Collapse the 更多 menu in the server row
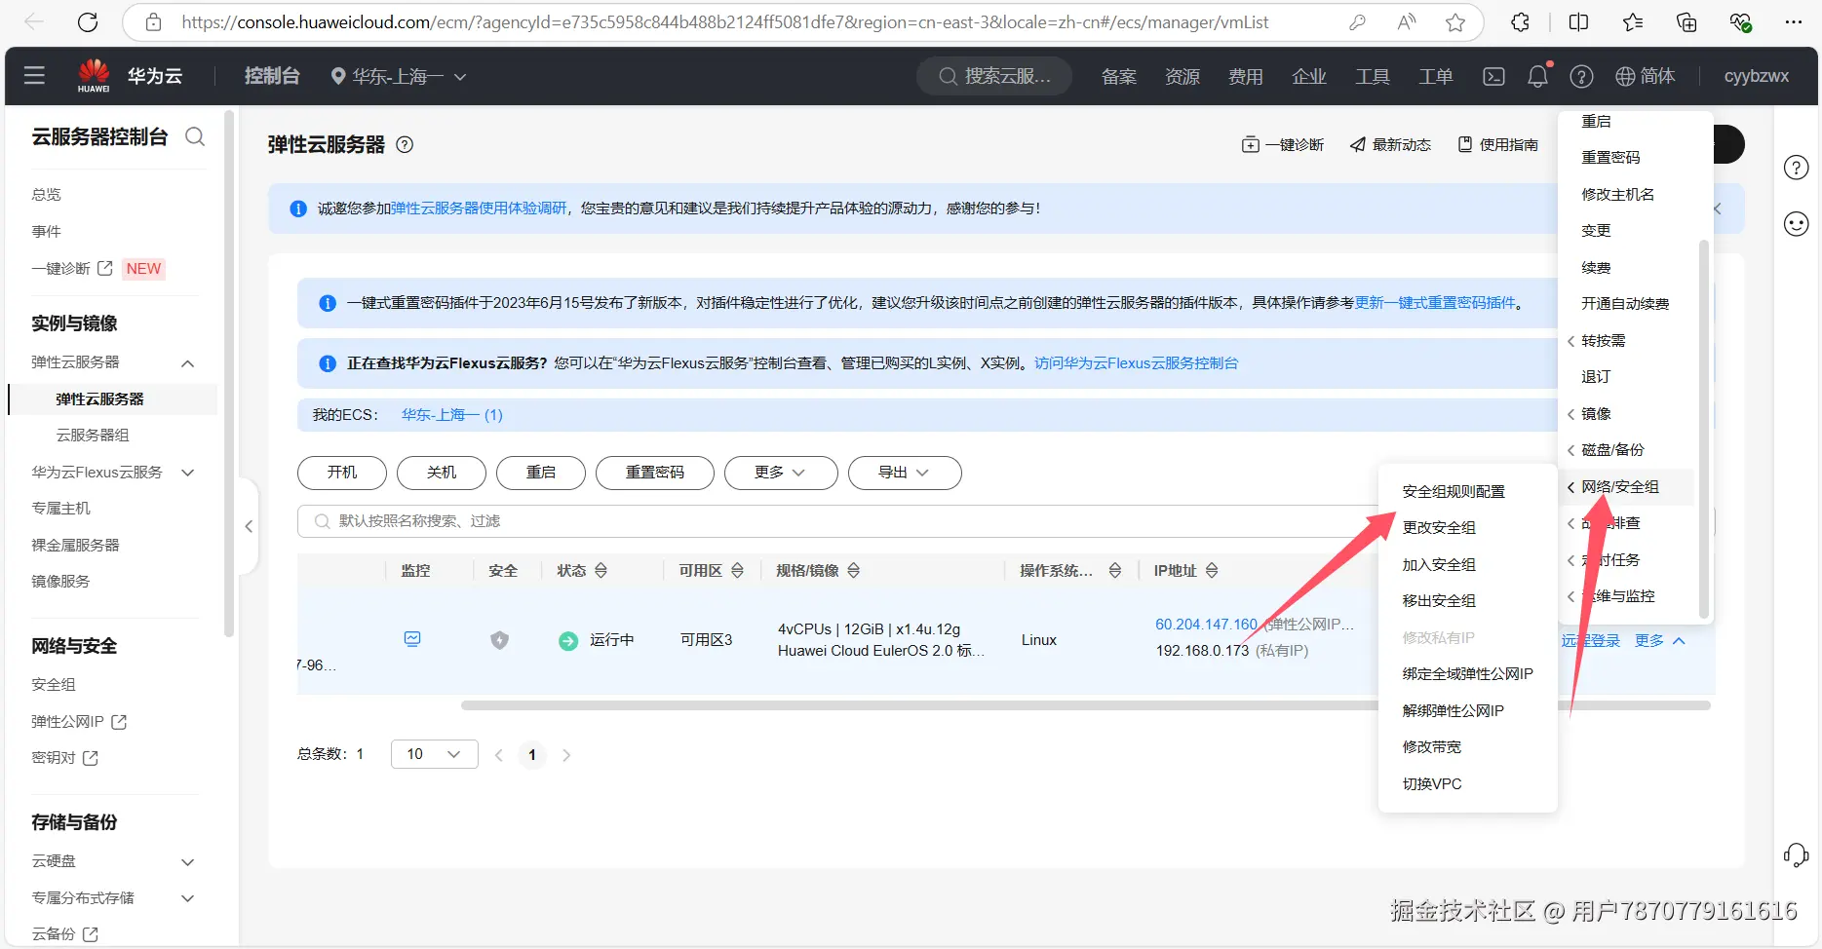Screen dimensions: 1822x949 pos(1660,640)
